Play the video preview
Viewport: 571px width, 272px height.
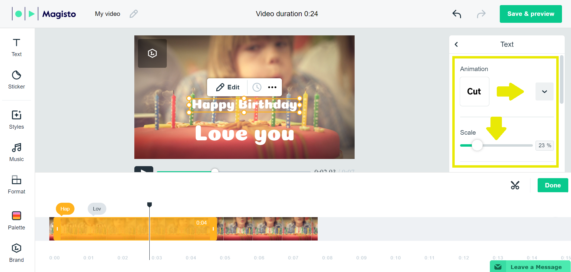[x=144, y=170]
